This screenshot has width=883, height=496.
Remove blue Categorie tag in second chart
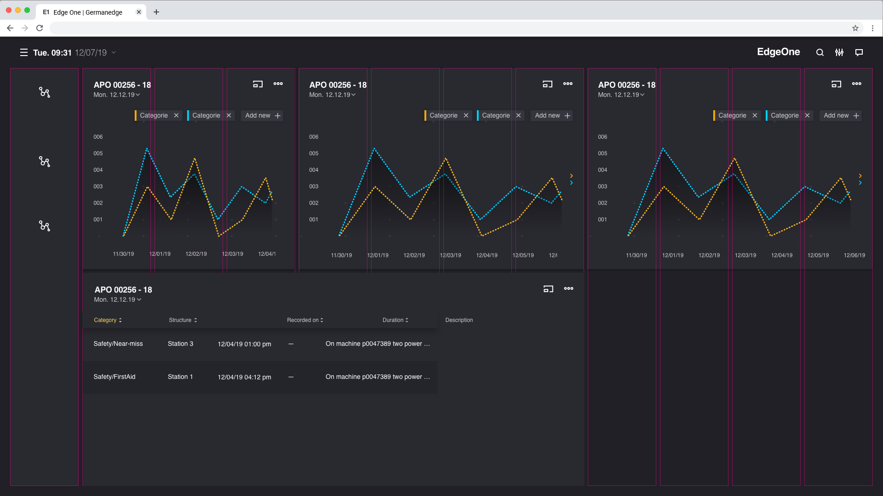tap(518, 116)
